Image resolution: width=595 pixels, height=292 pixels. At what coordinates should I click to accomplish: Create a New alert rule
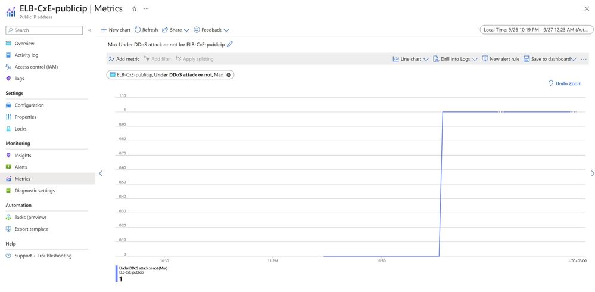click(500, 59)
